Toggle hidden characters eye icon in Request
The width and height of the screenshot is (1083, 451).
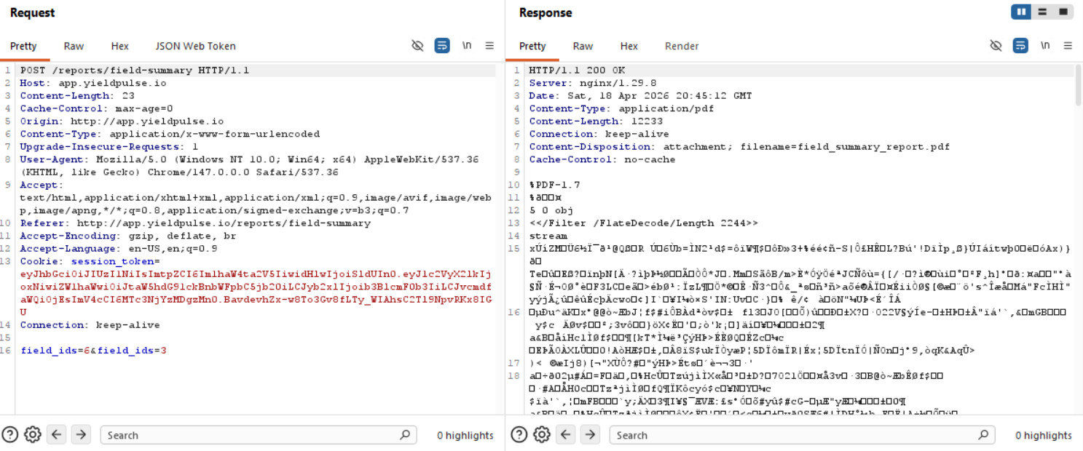tap(417, 46)
